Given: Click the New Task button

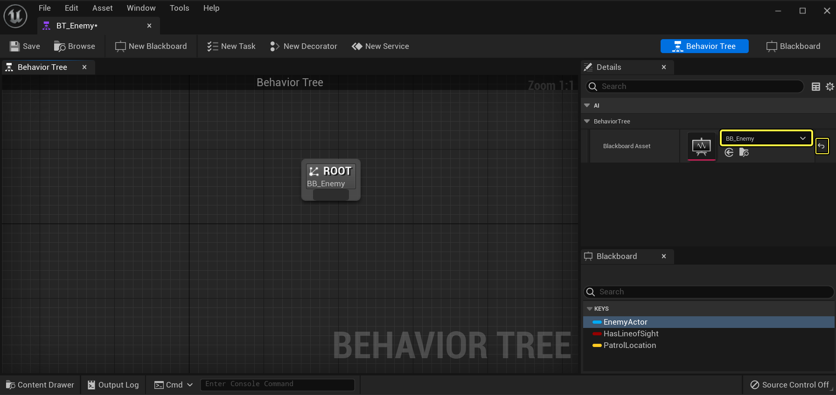Looking at the screenshot, I should tap(231, 46).
